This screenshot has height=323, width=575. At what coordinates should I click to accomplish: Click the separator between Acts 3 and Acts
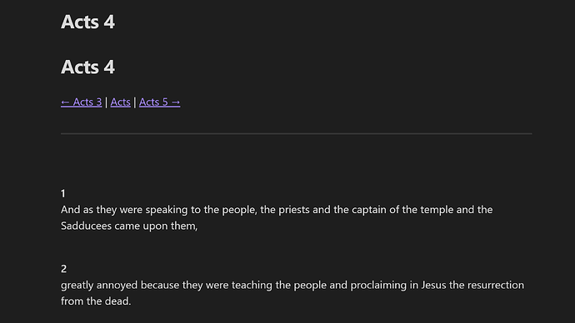pyautogui.click(x=107, y=102)
